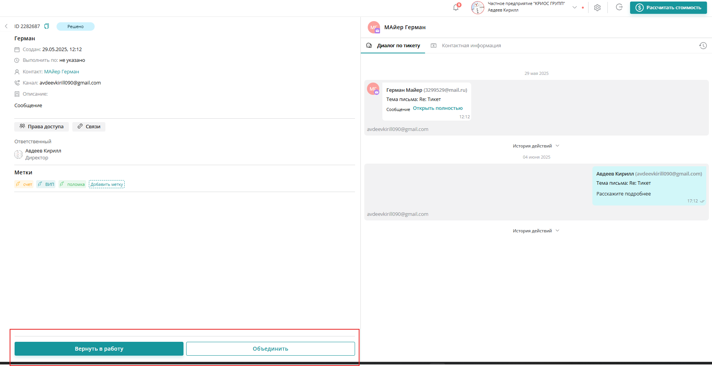
Task: Click the Решено status badge
Action: click(x=75, y=26)
